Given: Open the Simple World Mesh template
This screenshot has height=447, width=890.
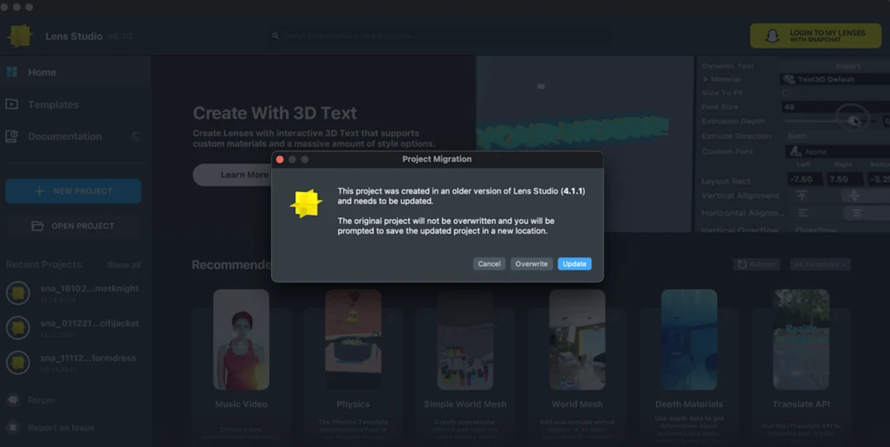Looking at the screenshot, I should 465,366.
